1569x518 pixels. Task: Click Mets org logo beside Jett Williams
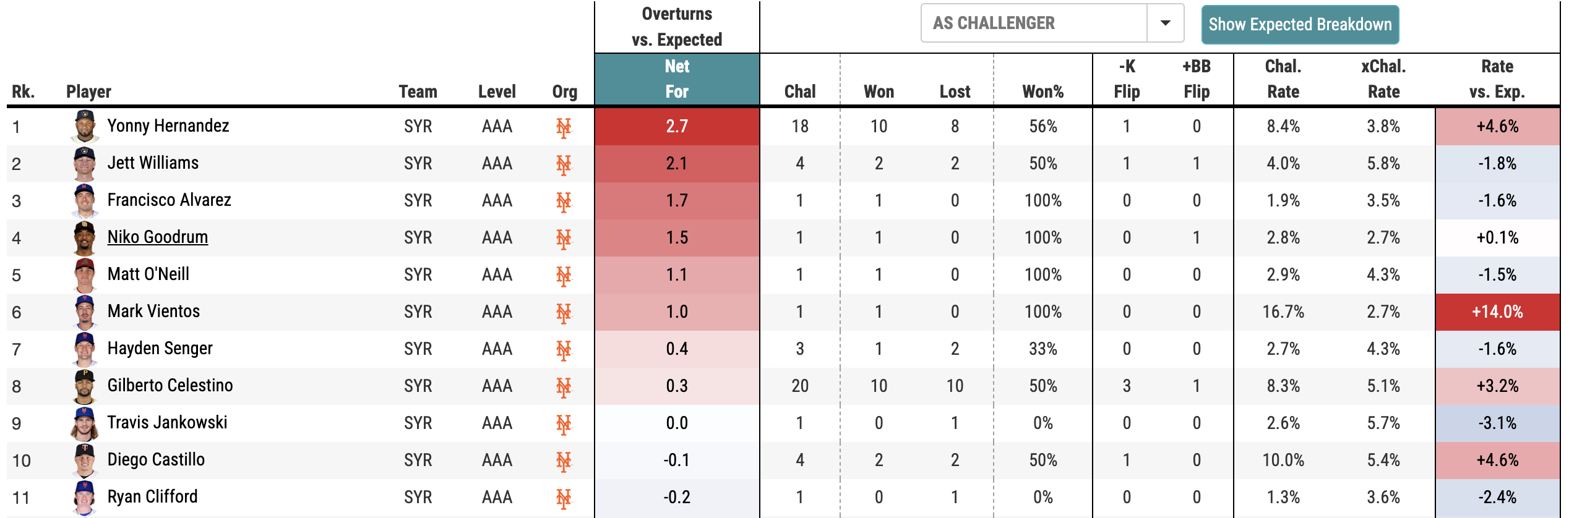point(563,164)
